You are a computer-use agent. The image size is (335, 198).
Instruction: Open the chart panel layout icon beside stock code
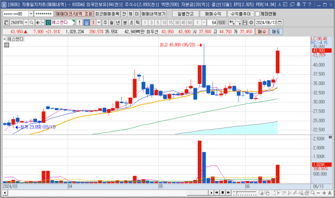(6, 22)
